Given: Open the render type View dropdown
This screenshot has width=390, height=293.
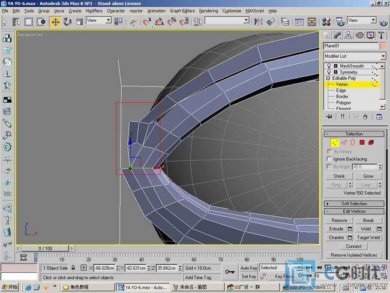Looking at the screenshot, I should coord(362,20).
